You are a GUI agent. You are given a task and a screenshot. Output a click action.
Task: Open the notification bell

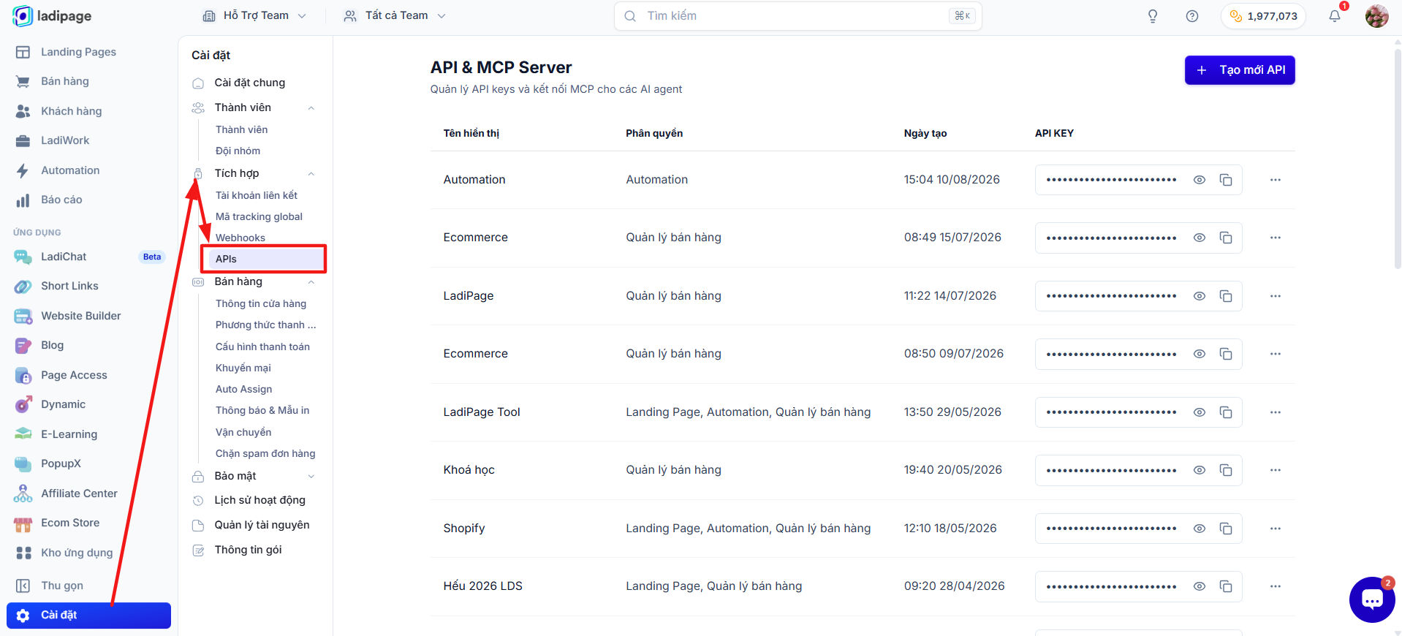coord(1335,16)
